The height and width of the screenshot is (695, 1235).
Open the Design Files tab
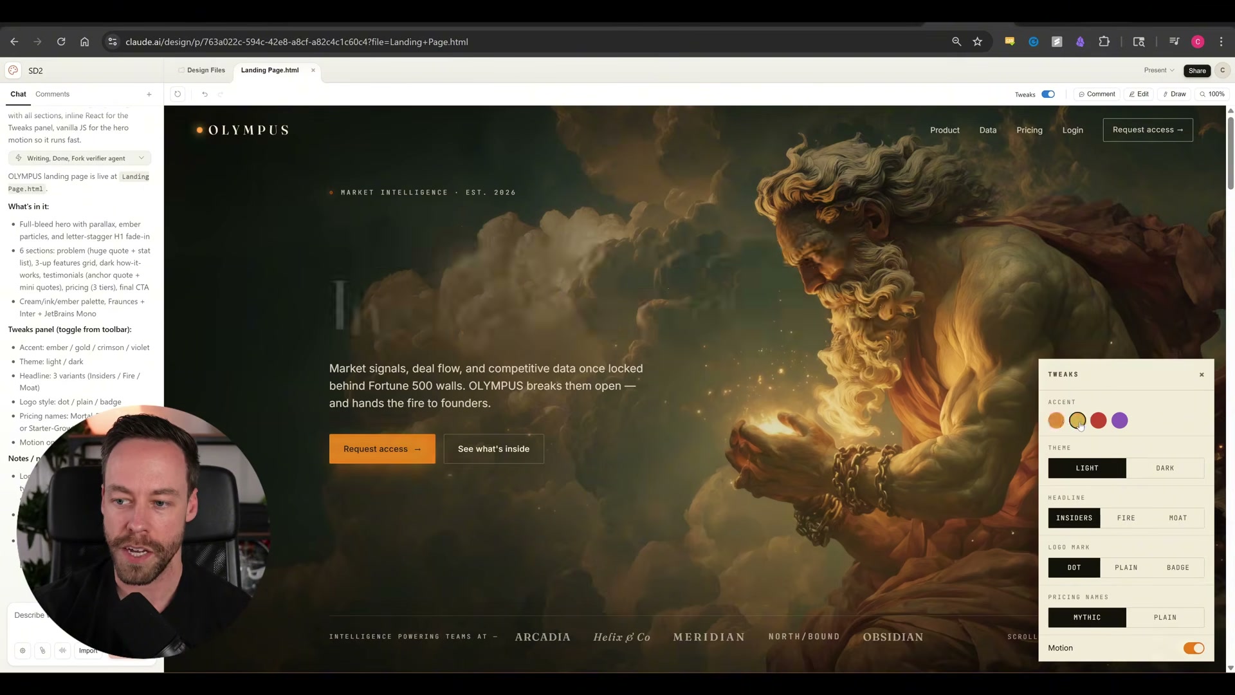click(202, 70)
